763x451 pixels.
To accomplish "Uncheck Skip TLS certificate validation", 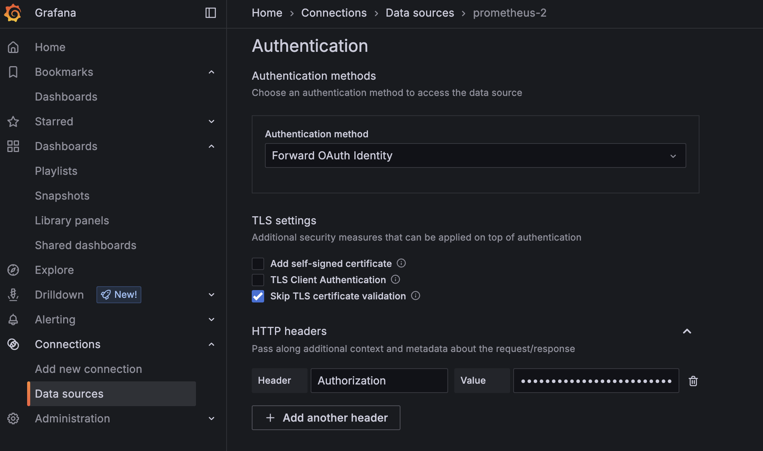I will click(x=258, y=296).
